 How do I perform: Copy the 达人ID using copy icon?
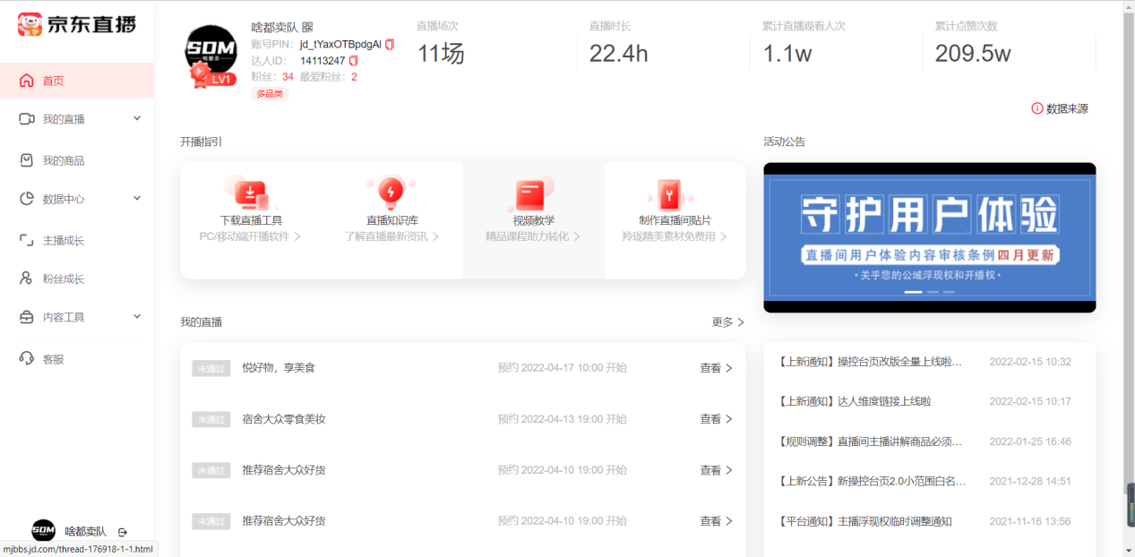click(354, 61)
